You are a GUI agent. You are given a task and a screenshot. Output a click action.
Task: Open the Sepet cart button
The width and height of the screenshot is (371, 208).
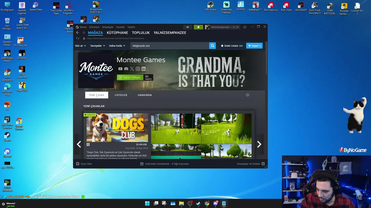[254, 46]
